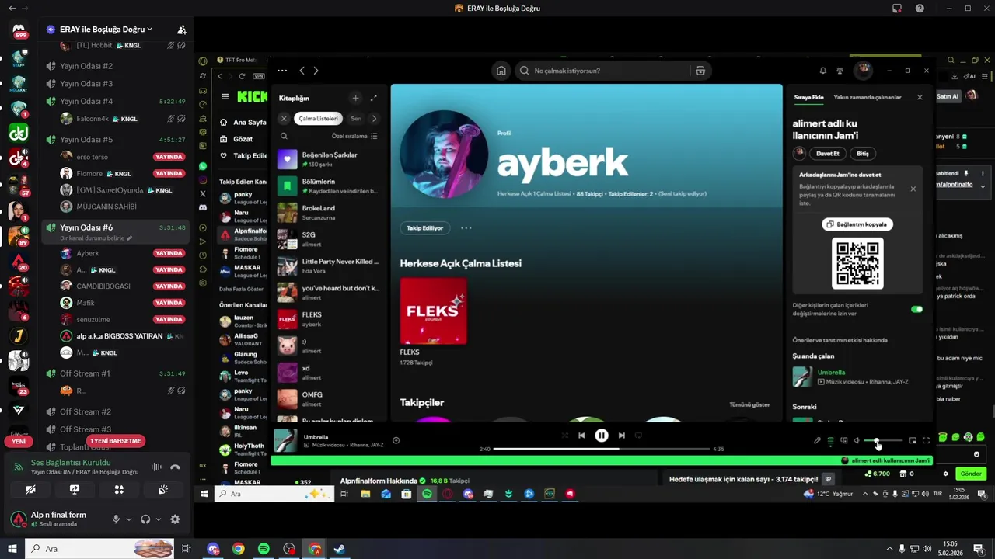Expand hidden tray icons in streamed taskbar

click(865, 494)
